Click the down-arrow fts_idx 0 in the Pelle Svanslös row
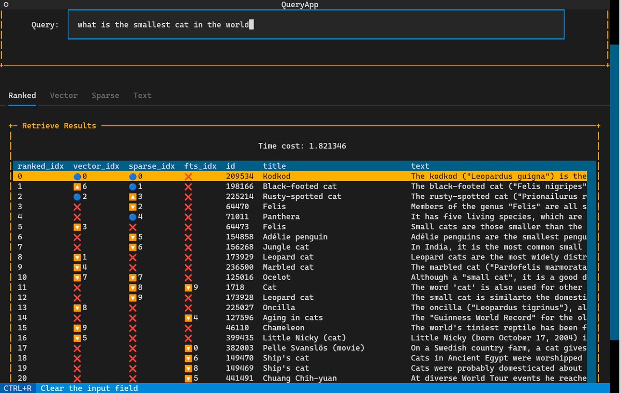 (x=191, y=348)
